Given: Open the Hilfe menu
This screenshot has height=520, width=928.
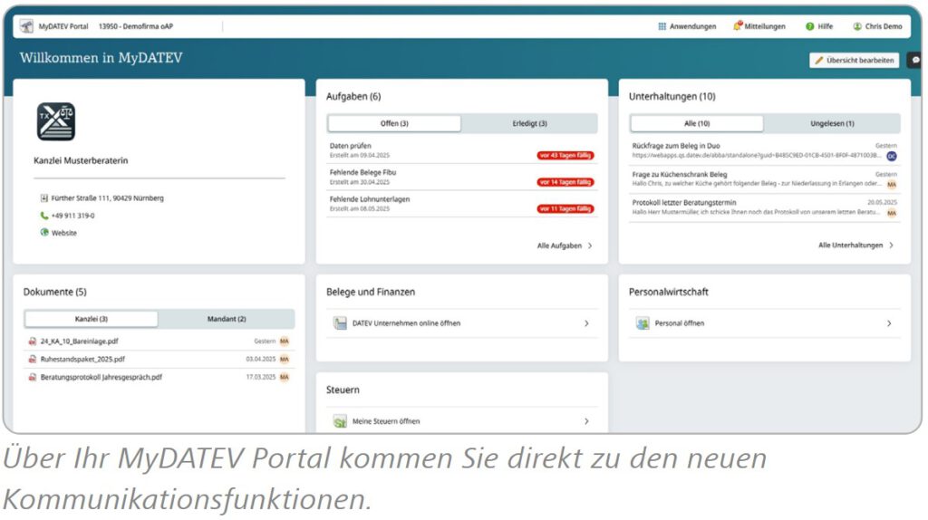Looking at the screenshot, I should click(x=819, y=26).
